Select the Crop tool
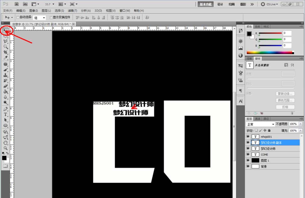Screen dimensions: 305x198 [5, 52]
